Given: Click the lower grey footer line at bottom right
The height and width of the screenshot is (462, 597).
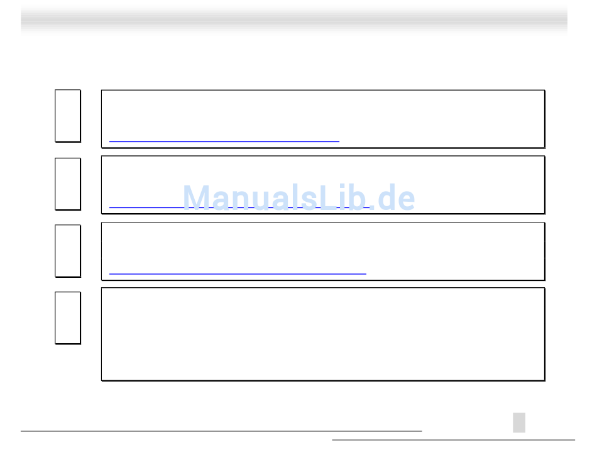Looking at the screenshot, I should 452,440.
